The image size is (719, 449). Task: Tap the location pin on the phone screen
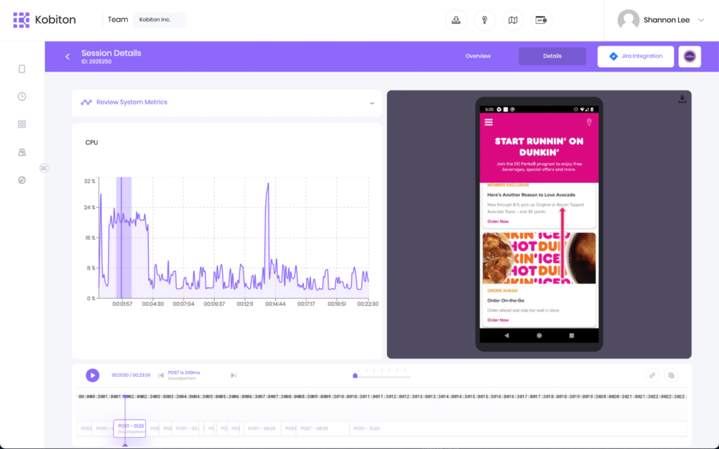click(x=589, y=122)
